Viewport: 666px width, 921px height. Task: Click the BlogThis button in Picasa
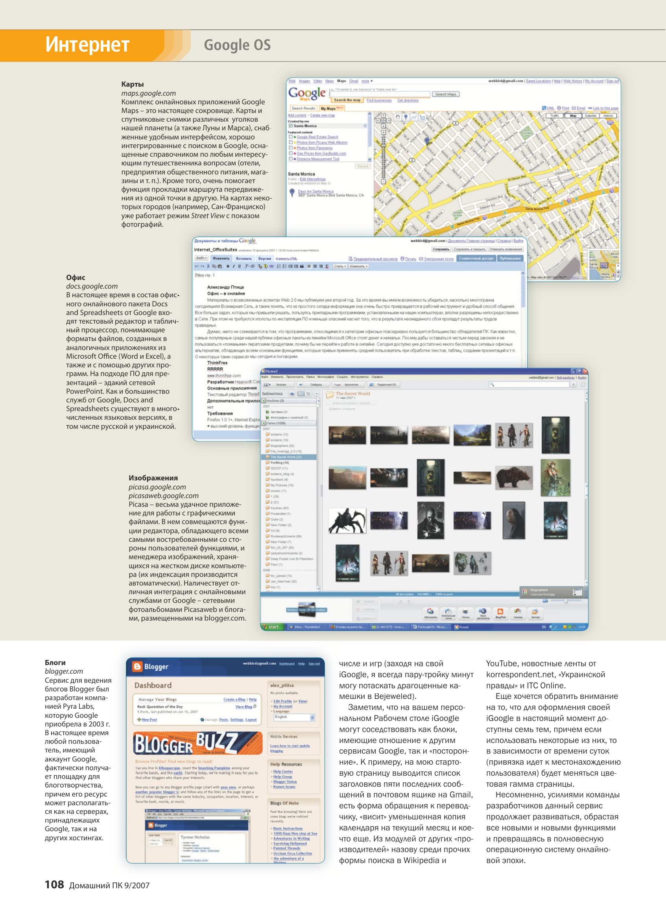point(500,613)
